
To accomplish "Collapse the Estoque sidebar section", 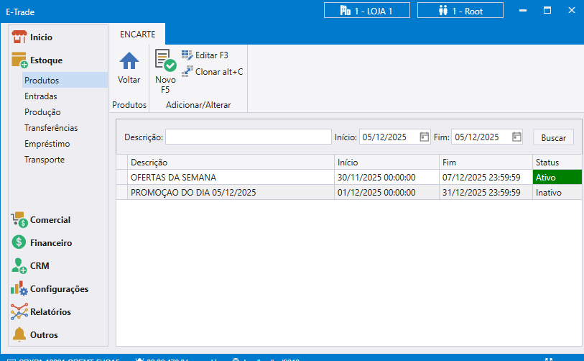I will point(46,60).
